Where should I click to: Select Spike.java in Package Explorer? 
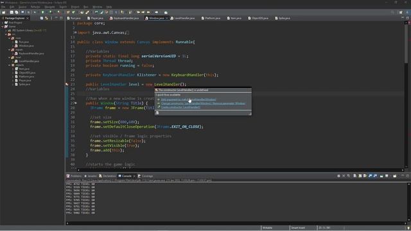click(24, 84)
